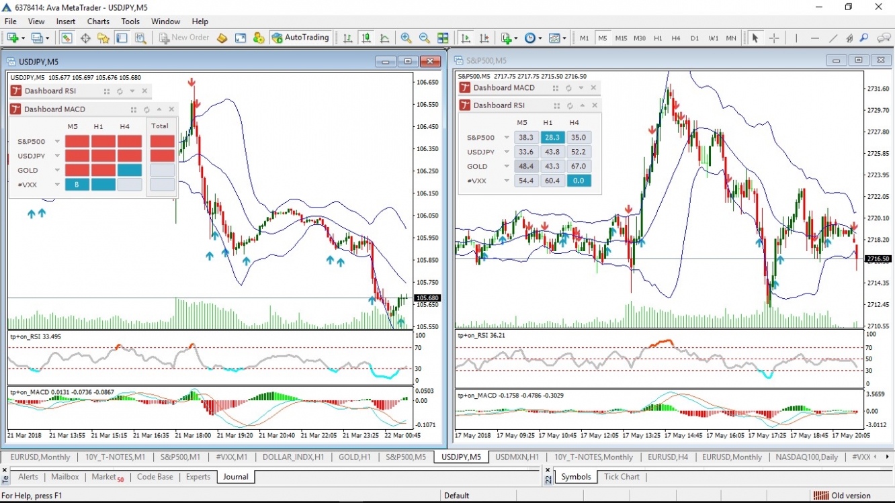
Task: Open the Strategy Tester icon
Action: (140, 38)
